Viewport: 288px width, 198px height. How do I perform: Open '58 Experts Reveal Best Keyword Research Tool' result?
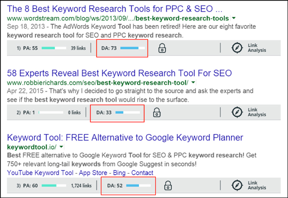[119, 73]
